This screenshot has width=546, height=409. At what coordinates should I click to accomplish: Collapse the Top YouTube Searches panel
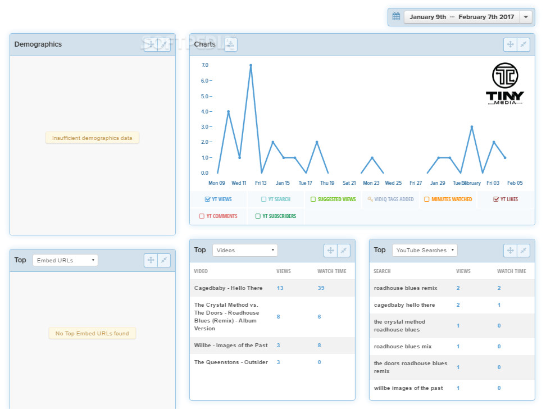click(524, 251)
